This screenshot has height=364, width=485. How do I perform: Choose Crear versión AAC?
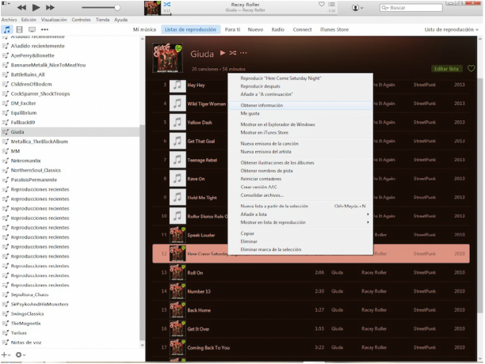[300, 187]
